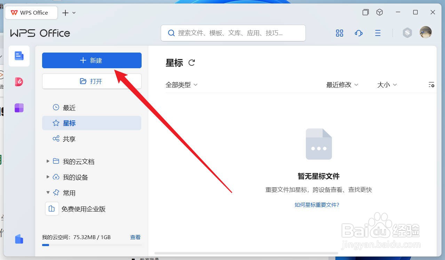This screenshot has width=445, height=260.
Task: Open the 共享 section
Action: pyautogui.click(x=92, y=139)
